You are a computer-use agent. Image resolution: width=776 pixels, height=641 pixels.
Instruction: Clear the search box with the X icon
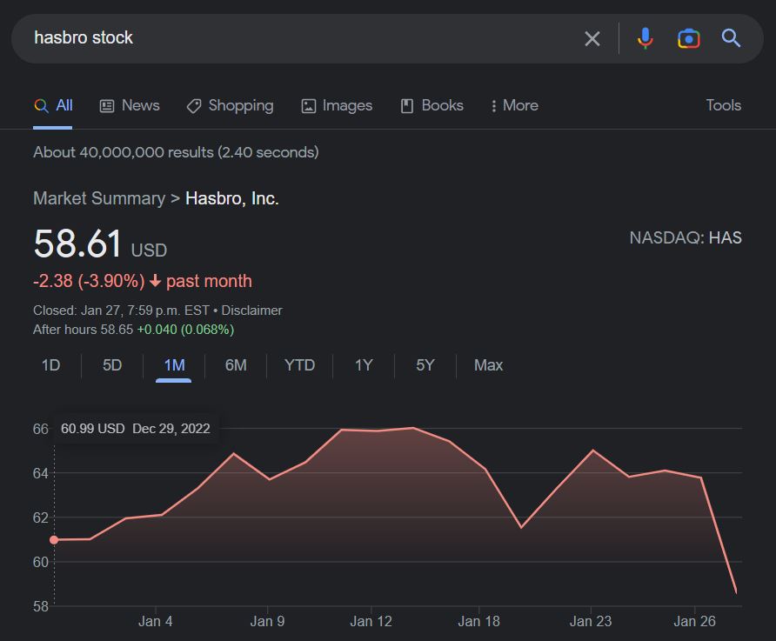point(592,38)
